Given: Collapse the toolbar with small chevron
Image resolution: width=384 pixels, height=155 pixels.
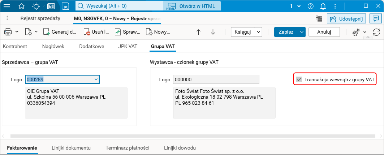Looking at the screenshot, I should coord(368,38).
